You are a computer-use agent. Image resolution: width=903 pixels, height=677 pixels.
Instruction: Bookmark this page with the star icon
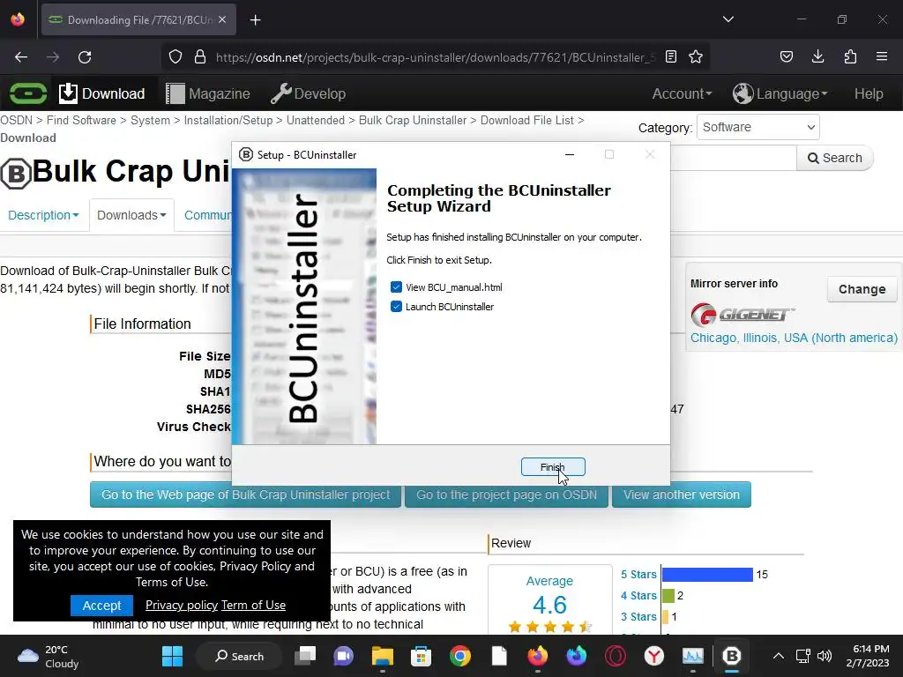696,57
